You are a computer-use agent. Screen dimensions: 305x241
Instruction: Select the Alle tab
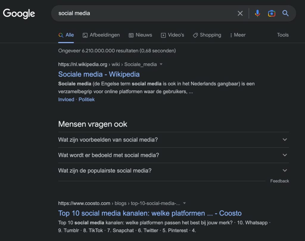click(66, 35)
